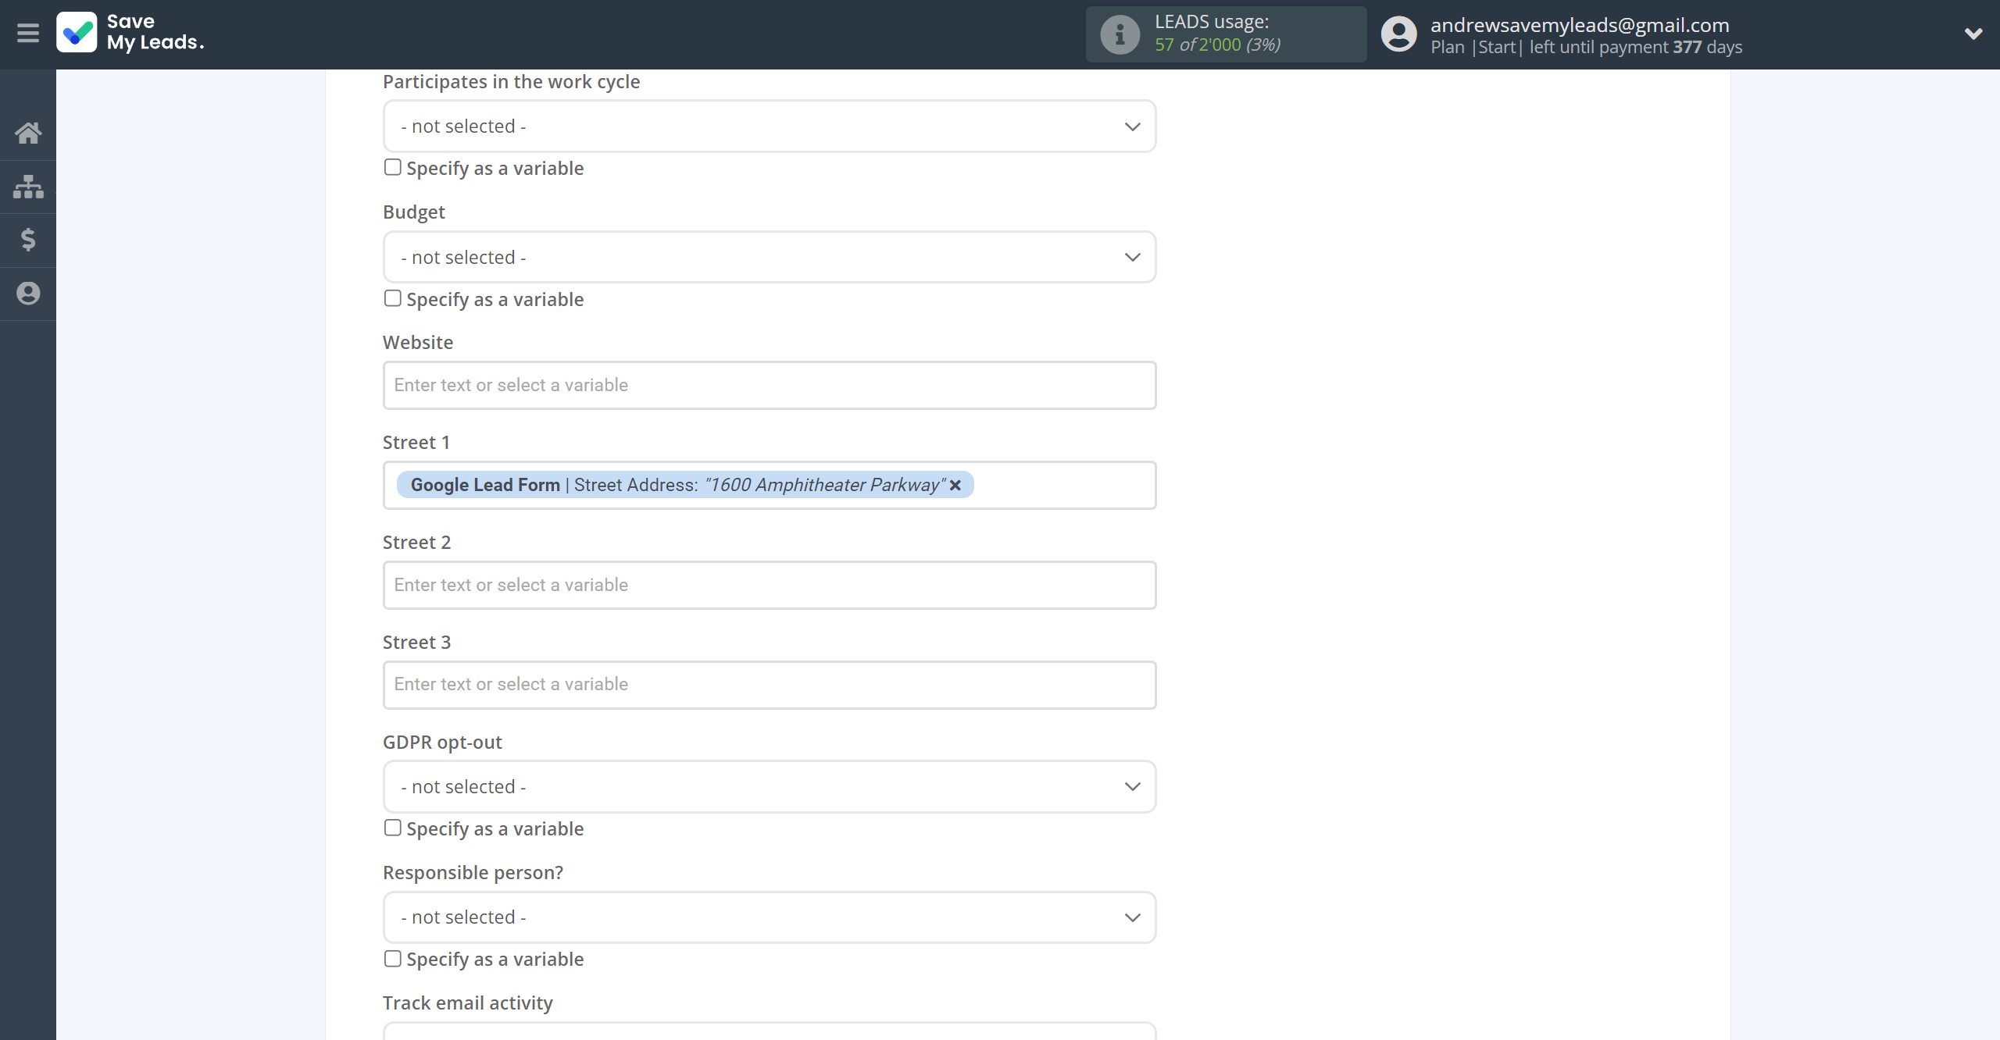Go to the Home dashboard icon

click(x=28, y=133)
